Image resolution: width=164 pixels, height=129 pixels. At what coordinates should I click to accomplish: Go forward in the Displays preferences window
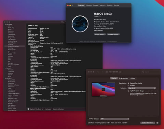(102, 72)
